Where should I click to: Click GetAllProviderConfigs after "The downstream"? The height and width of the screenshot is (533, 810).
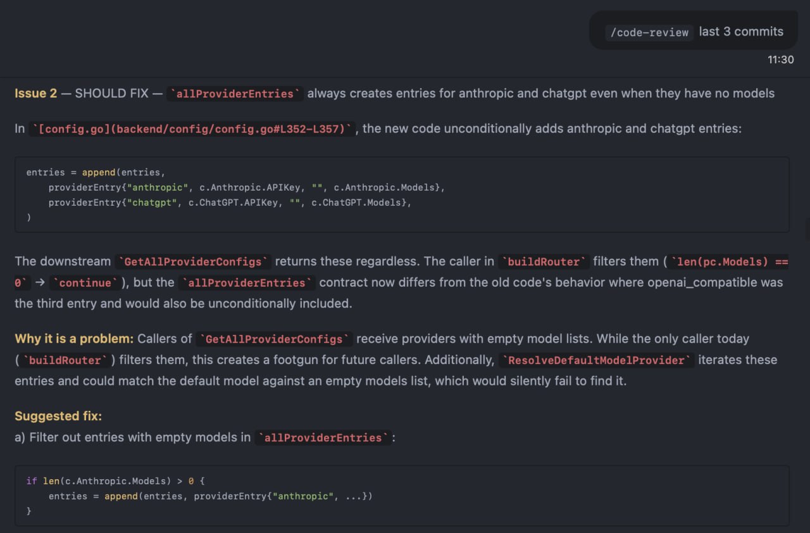coord(193,262)
